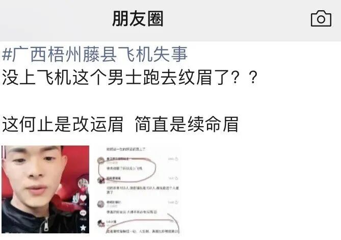Tap the star favorite icon in video thumbnail
Viewport: 341px width, 240px height.
pos(83,228)
